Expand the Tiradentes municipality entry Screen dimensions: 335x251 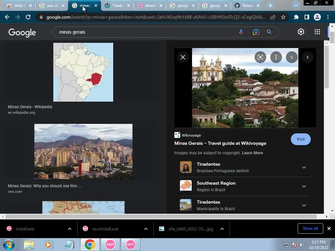(304, 205)
